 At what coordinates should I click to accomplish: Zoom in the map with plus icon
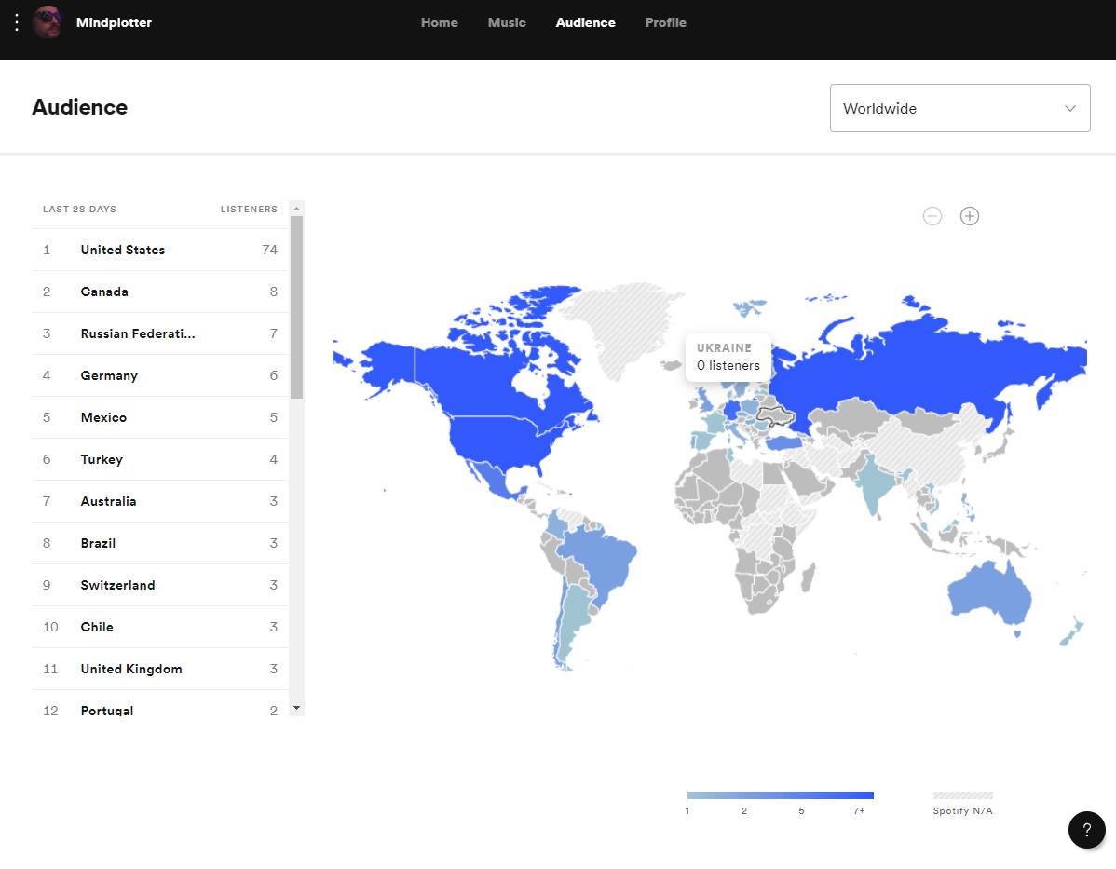(x=970, y=216)
